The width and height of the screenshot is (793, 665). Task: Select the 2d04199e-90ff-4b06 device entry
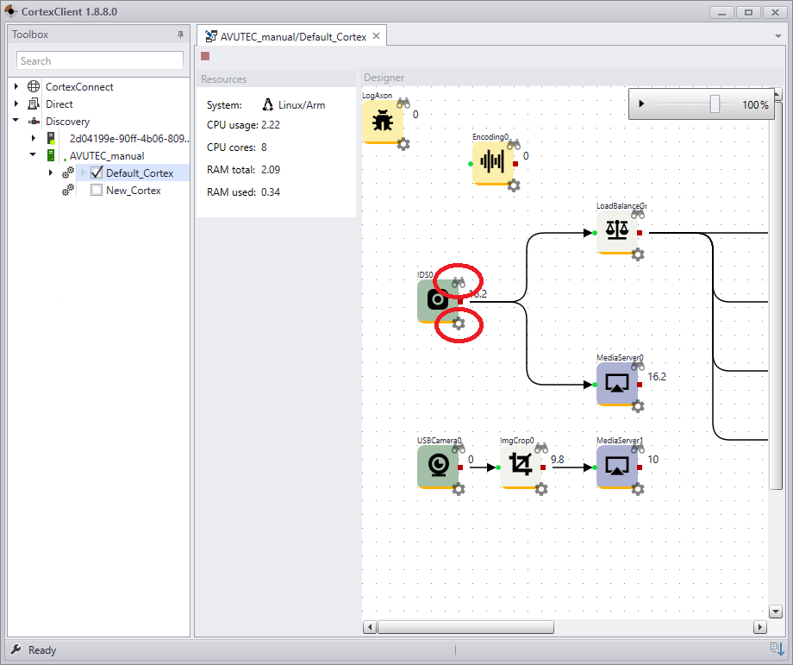(129, 139)
